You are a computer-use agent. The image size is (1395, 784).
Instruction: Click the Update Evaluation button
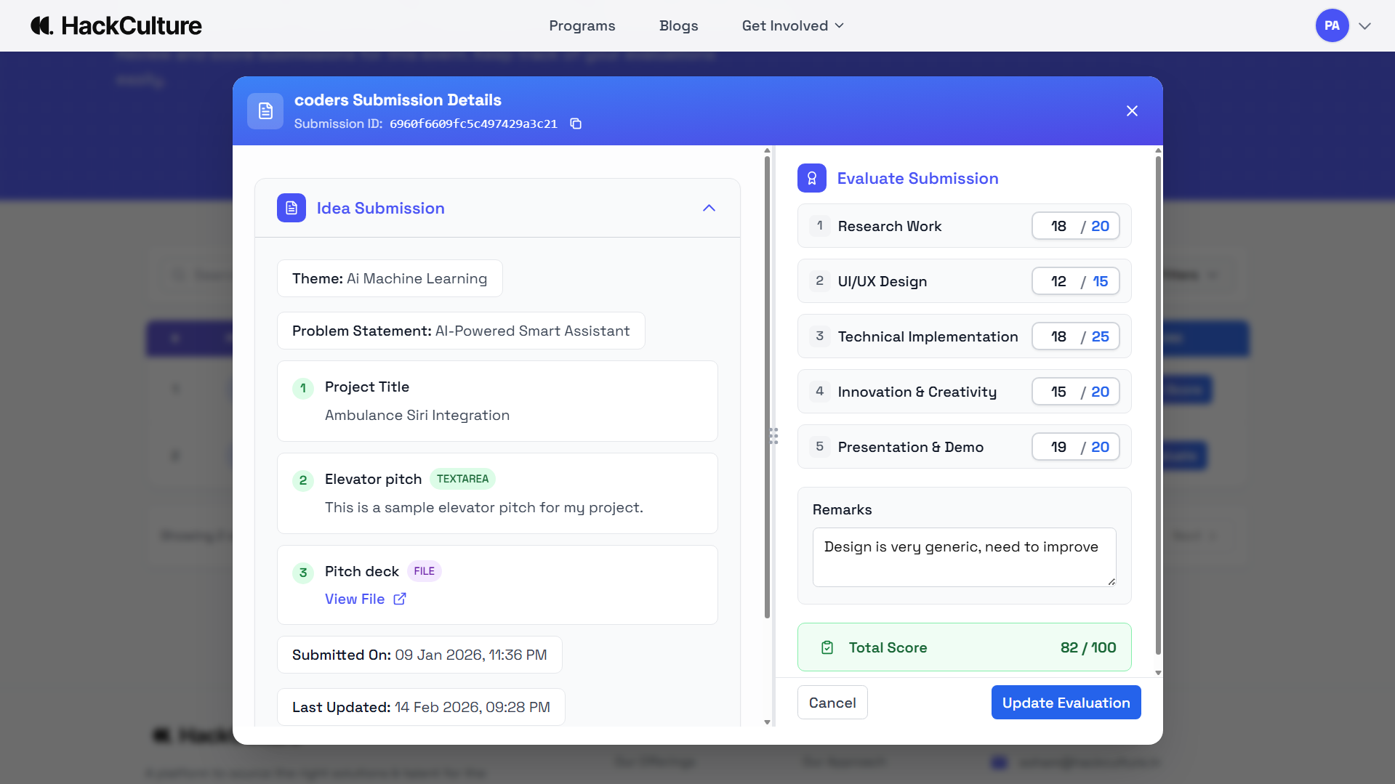(1066, 703)
